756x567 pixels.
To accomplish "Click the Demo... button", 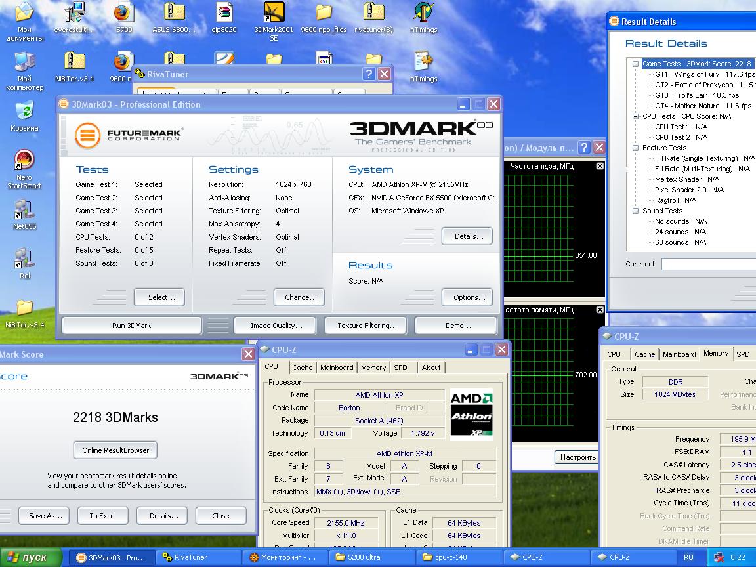I will 457,325.
